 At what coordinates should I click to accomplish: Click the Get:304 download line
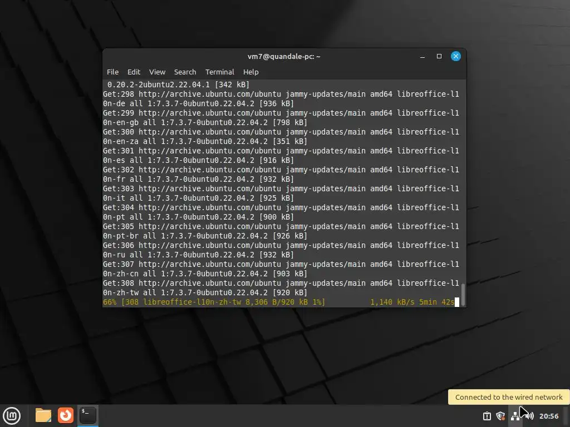[281, 207]
